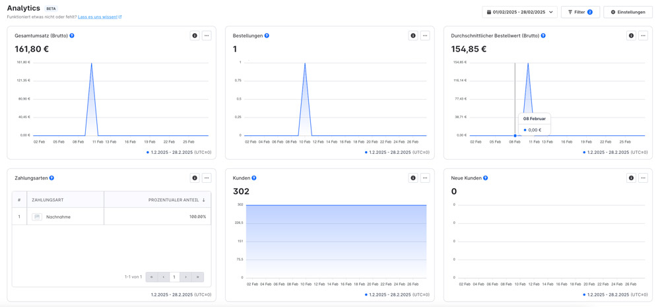Go to the last page in Zahlungsarten pagination
This screenshot has width=660, height=307.
[x=197, y=277]
